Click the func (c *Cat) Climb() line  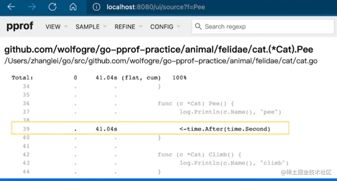199,154
